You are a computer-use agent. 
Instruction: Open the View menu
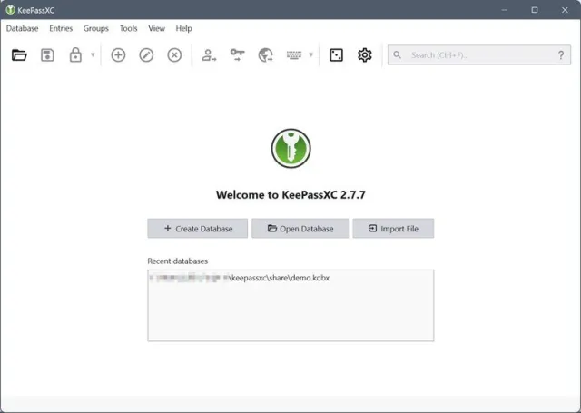156,28
